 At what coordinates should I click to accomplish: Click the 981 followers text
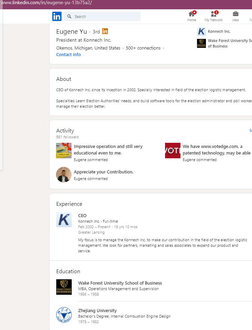(67, 137)
